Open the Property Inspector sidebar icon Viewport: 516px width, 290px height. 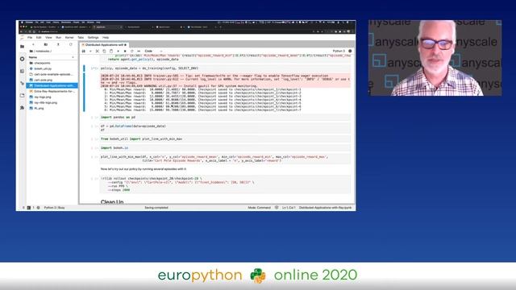pos(22,83)
